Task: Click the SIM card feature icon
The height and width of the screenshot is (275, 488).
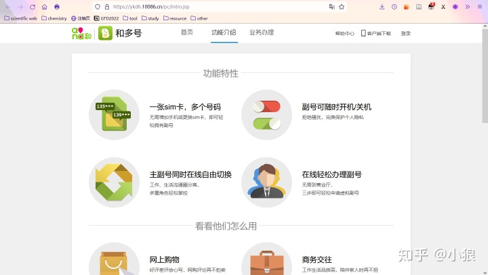Action: click(x=114, y=114)
